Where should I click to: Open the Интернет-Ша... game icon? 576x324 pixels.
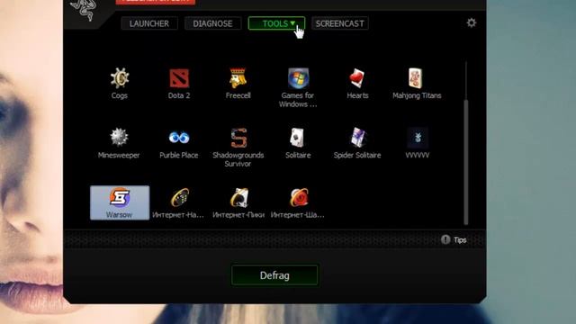coord(298,197)
